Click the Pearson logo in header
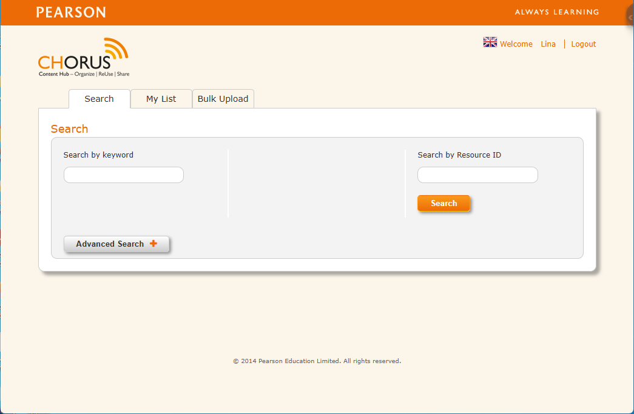The width and height of the screenshot is (634, 414). coord(71,12)
